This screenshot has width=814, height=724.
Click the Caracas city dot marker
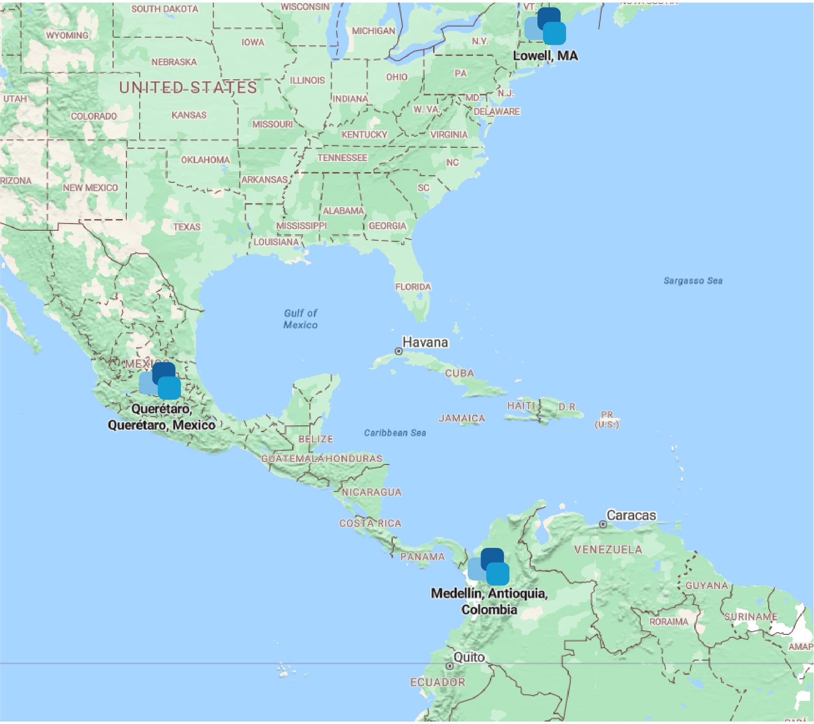pos(603,524)
